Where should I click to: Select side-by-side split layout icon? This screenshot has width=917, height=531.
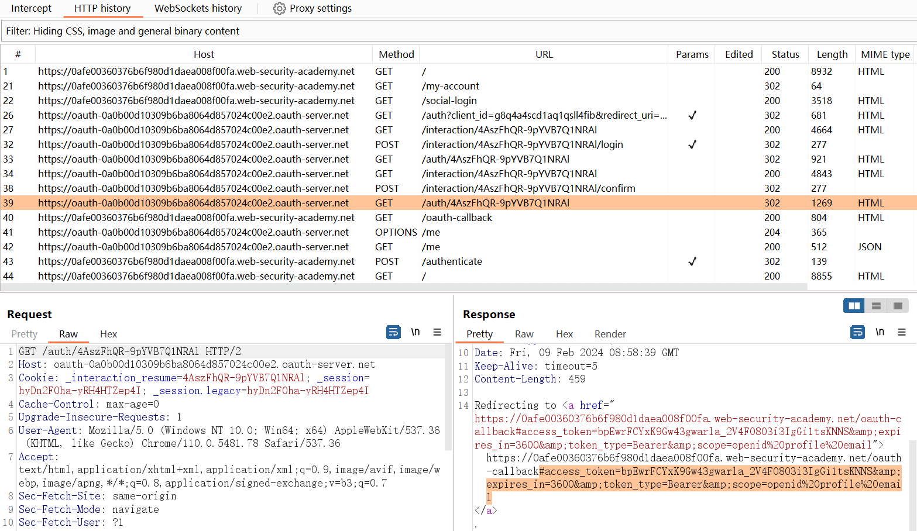(x=854, y=306)
